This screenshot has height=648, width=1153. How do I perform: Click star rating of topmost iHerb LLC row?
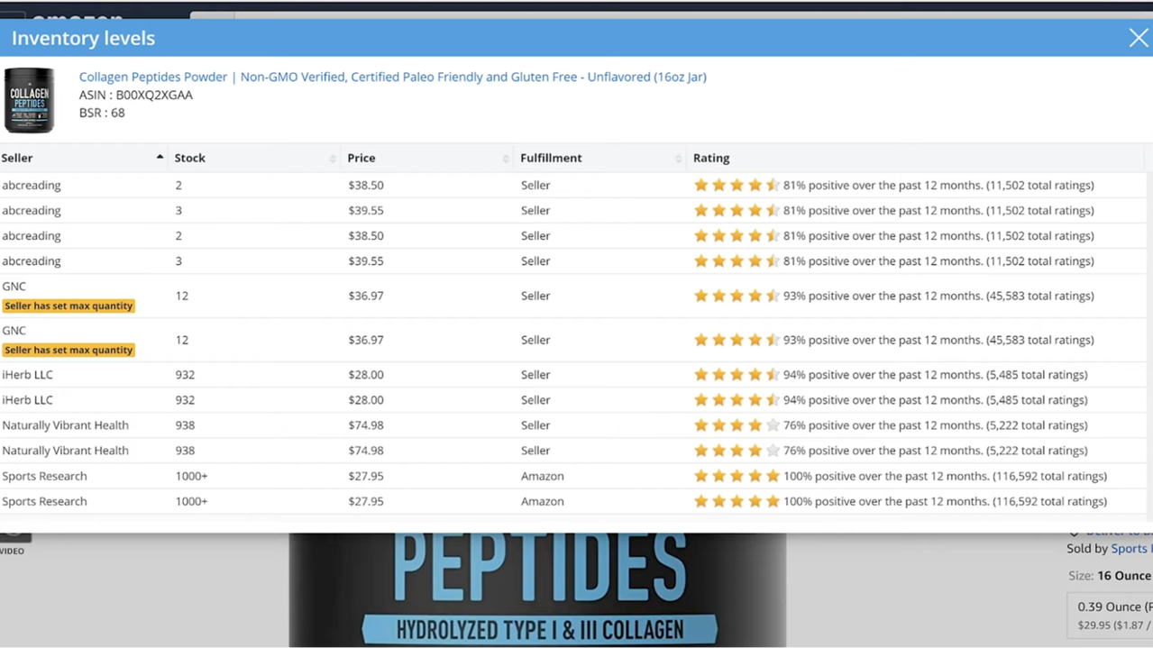point(736,375)
